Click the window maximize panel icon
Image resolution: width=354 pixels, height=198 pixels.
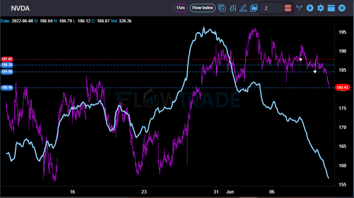click(x=331, y=8)
